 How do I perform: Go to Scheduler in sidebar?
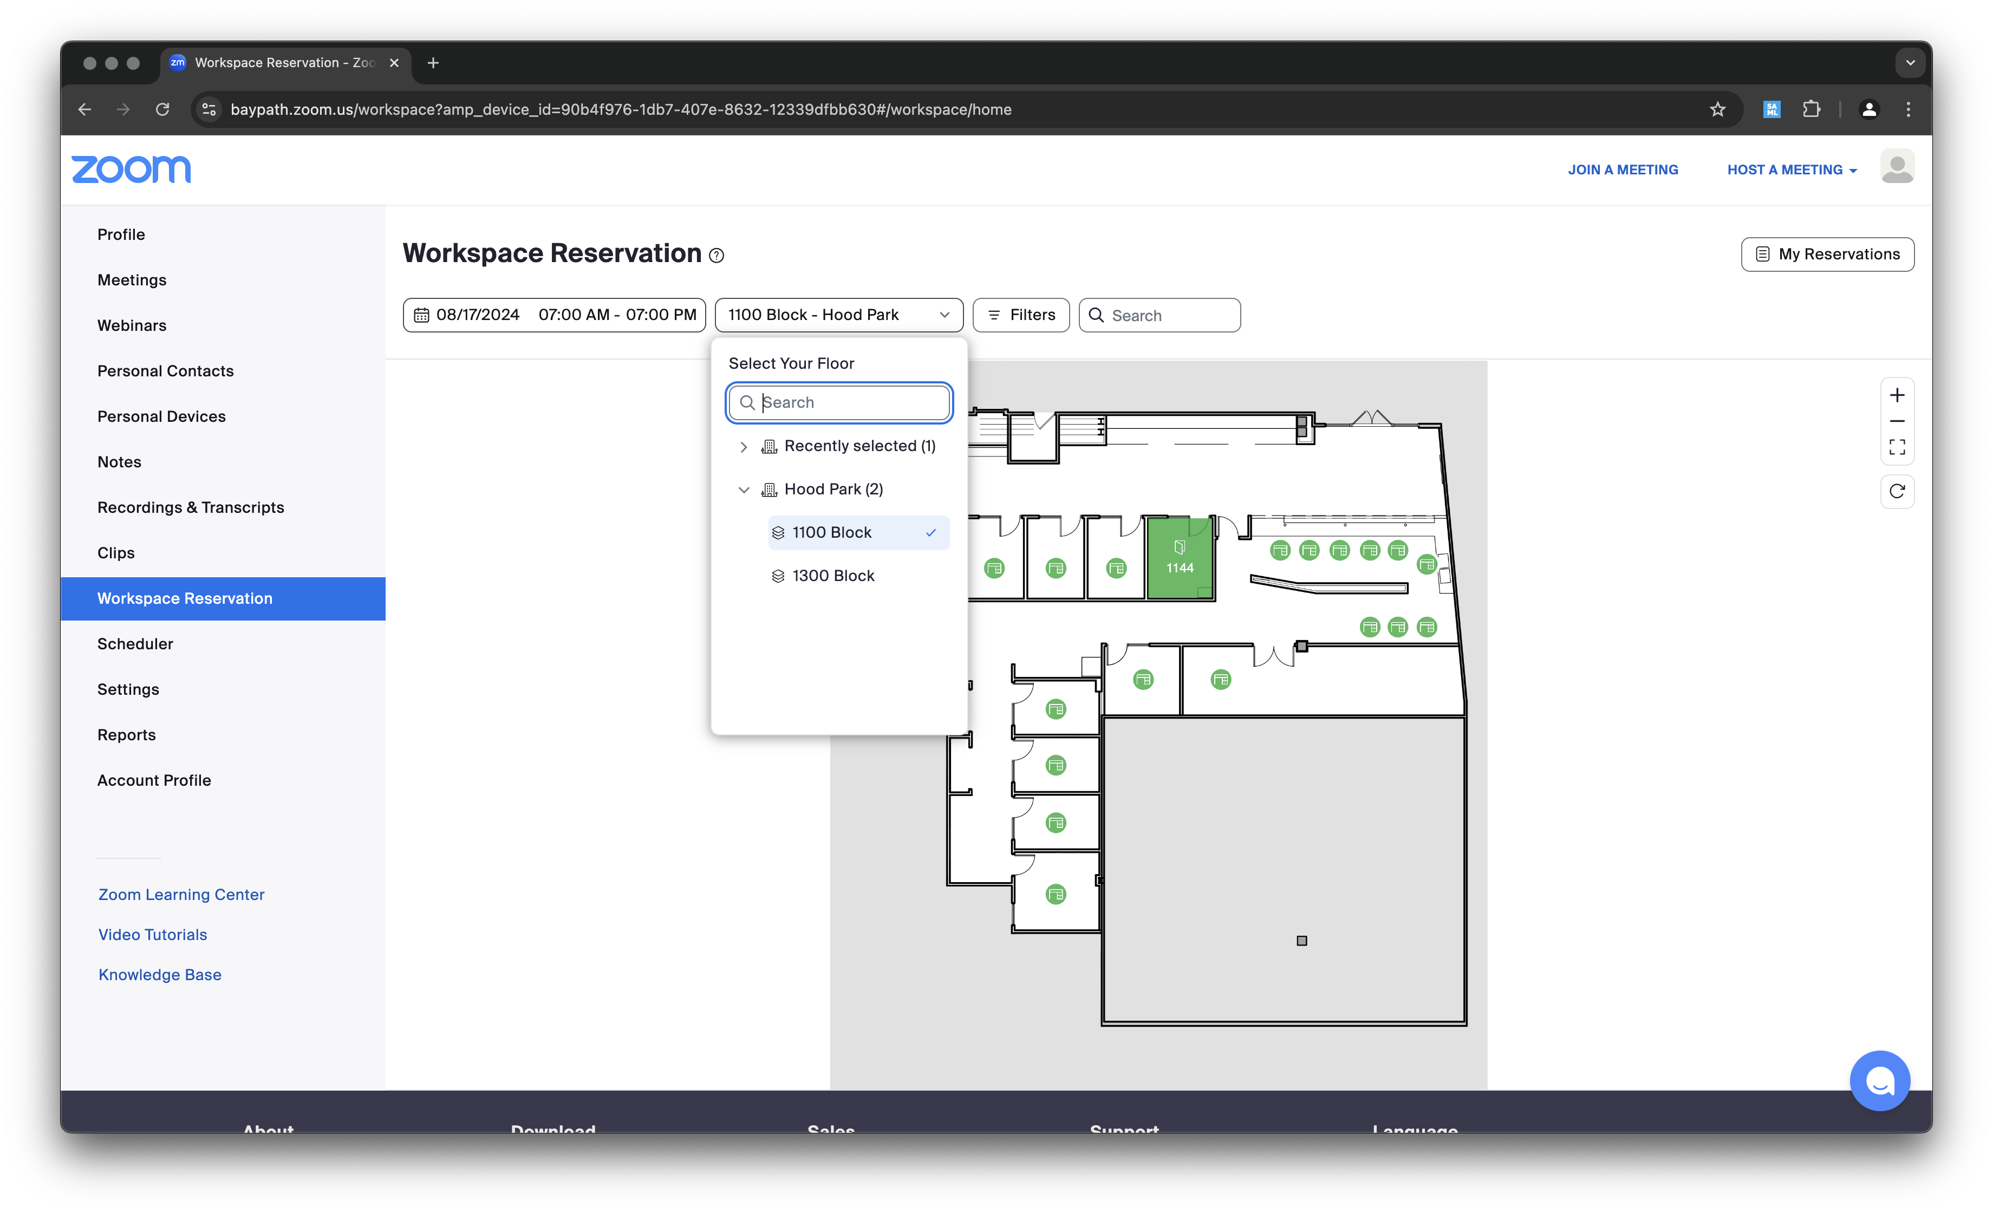pyautogui.click(x=135, y=644)
